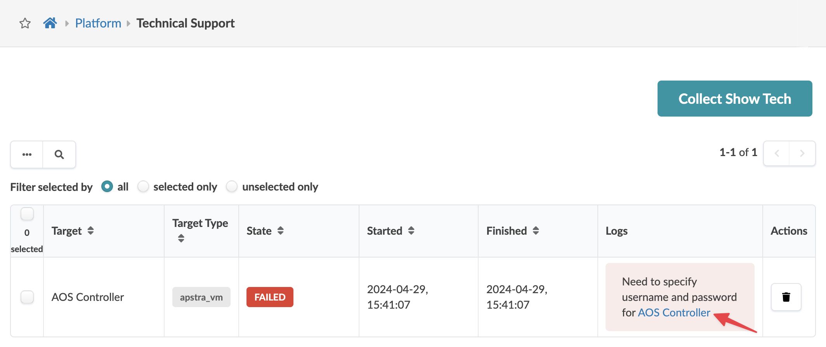Sort table by Finished column

pos(536,231)
